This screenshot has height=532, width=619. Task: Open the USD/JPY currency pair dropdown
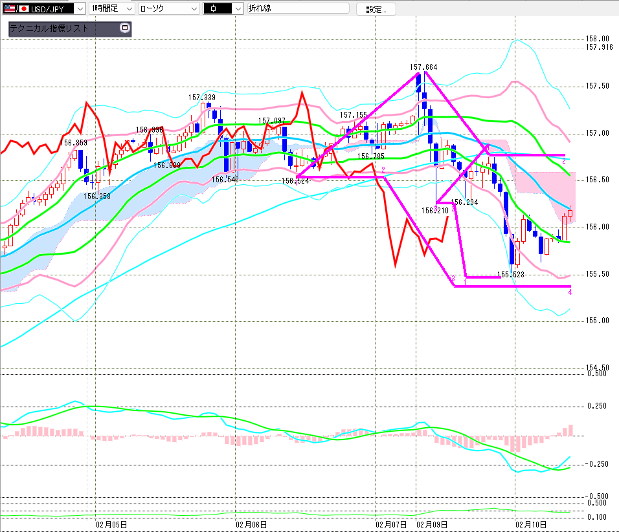78,8
